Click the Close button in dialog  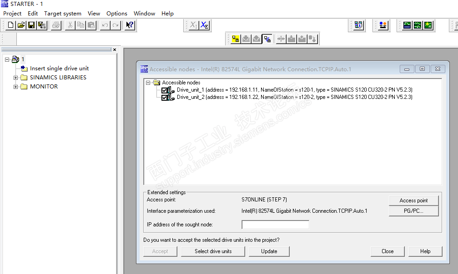(x=388, y=251)
